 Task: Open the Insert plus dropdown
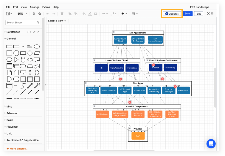[124, 14]
